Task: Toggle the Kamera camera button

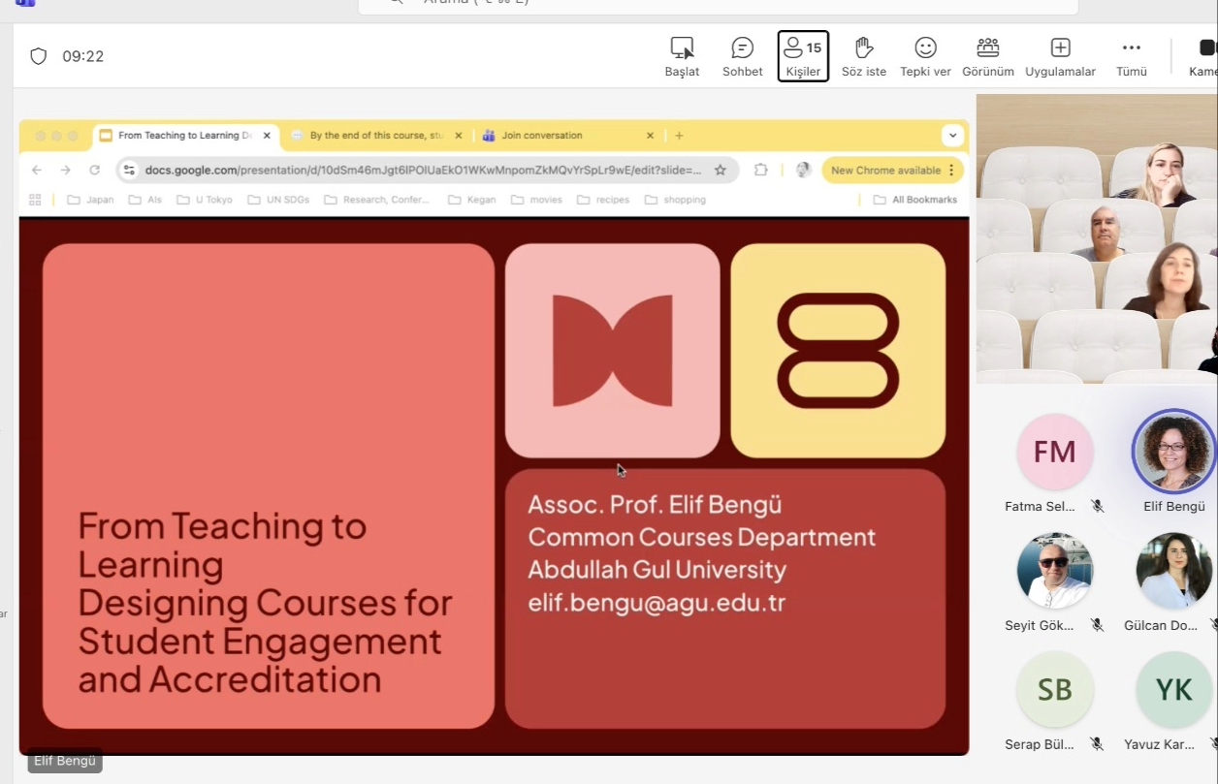Action: tap(1203, 57)
